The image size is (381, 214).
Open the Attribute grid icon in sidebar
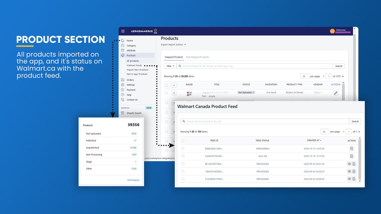pos(123,51)
